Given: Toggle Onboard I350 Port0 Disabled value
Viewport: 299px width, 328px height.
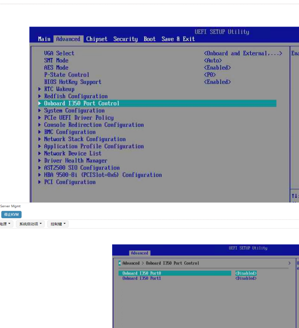Looking at the screenshot, I should tap(246, 273).
